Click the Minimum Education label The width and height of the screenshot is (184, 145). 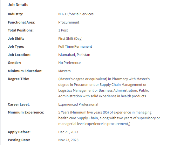tap(25, 71)
